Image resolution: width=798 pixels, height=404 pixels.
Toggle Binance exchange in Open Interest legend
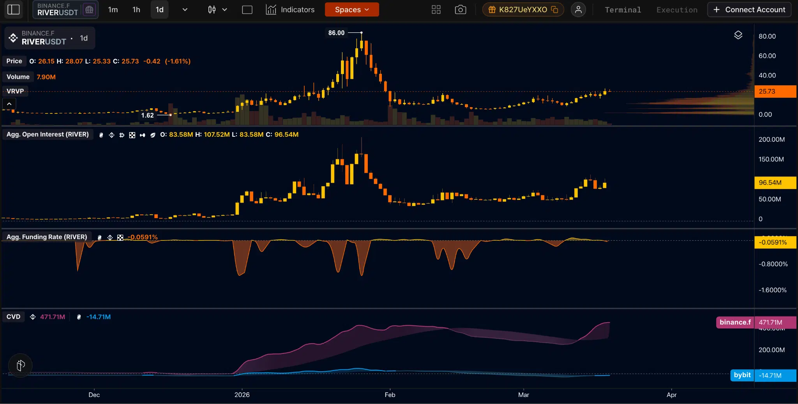click(112, 135)
